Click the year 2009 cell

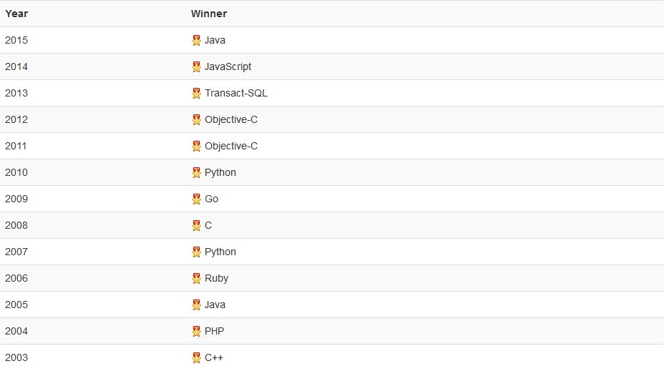[16, 199]
